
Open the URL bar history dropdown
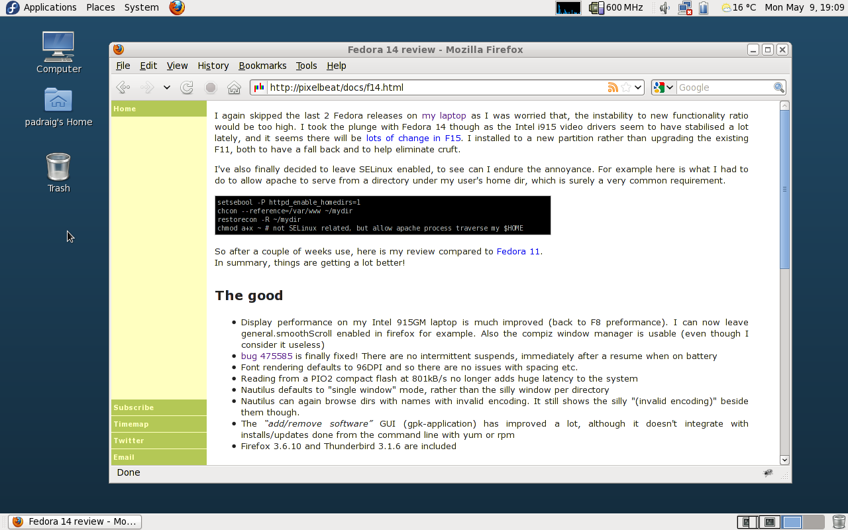coord(638,87)
